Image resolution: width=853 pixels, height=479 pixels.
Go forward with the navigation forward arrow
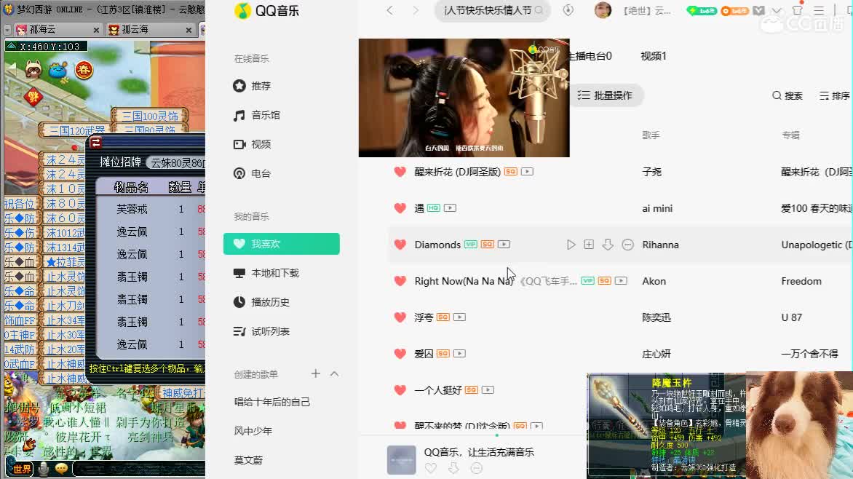[416, 10]
